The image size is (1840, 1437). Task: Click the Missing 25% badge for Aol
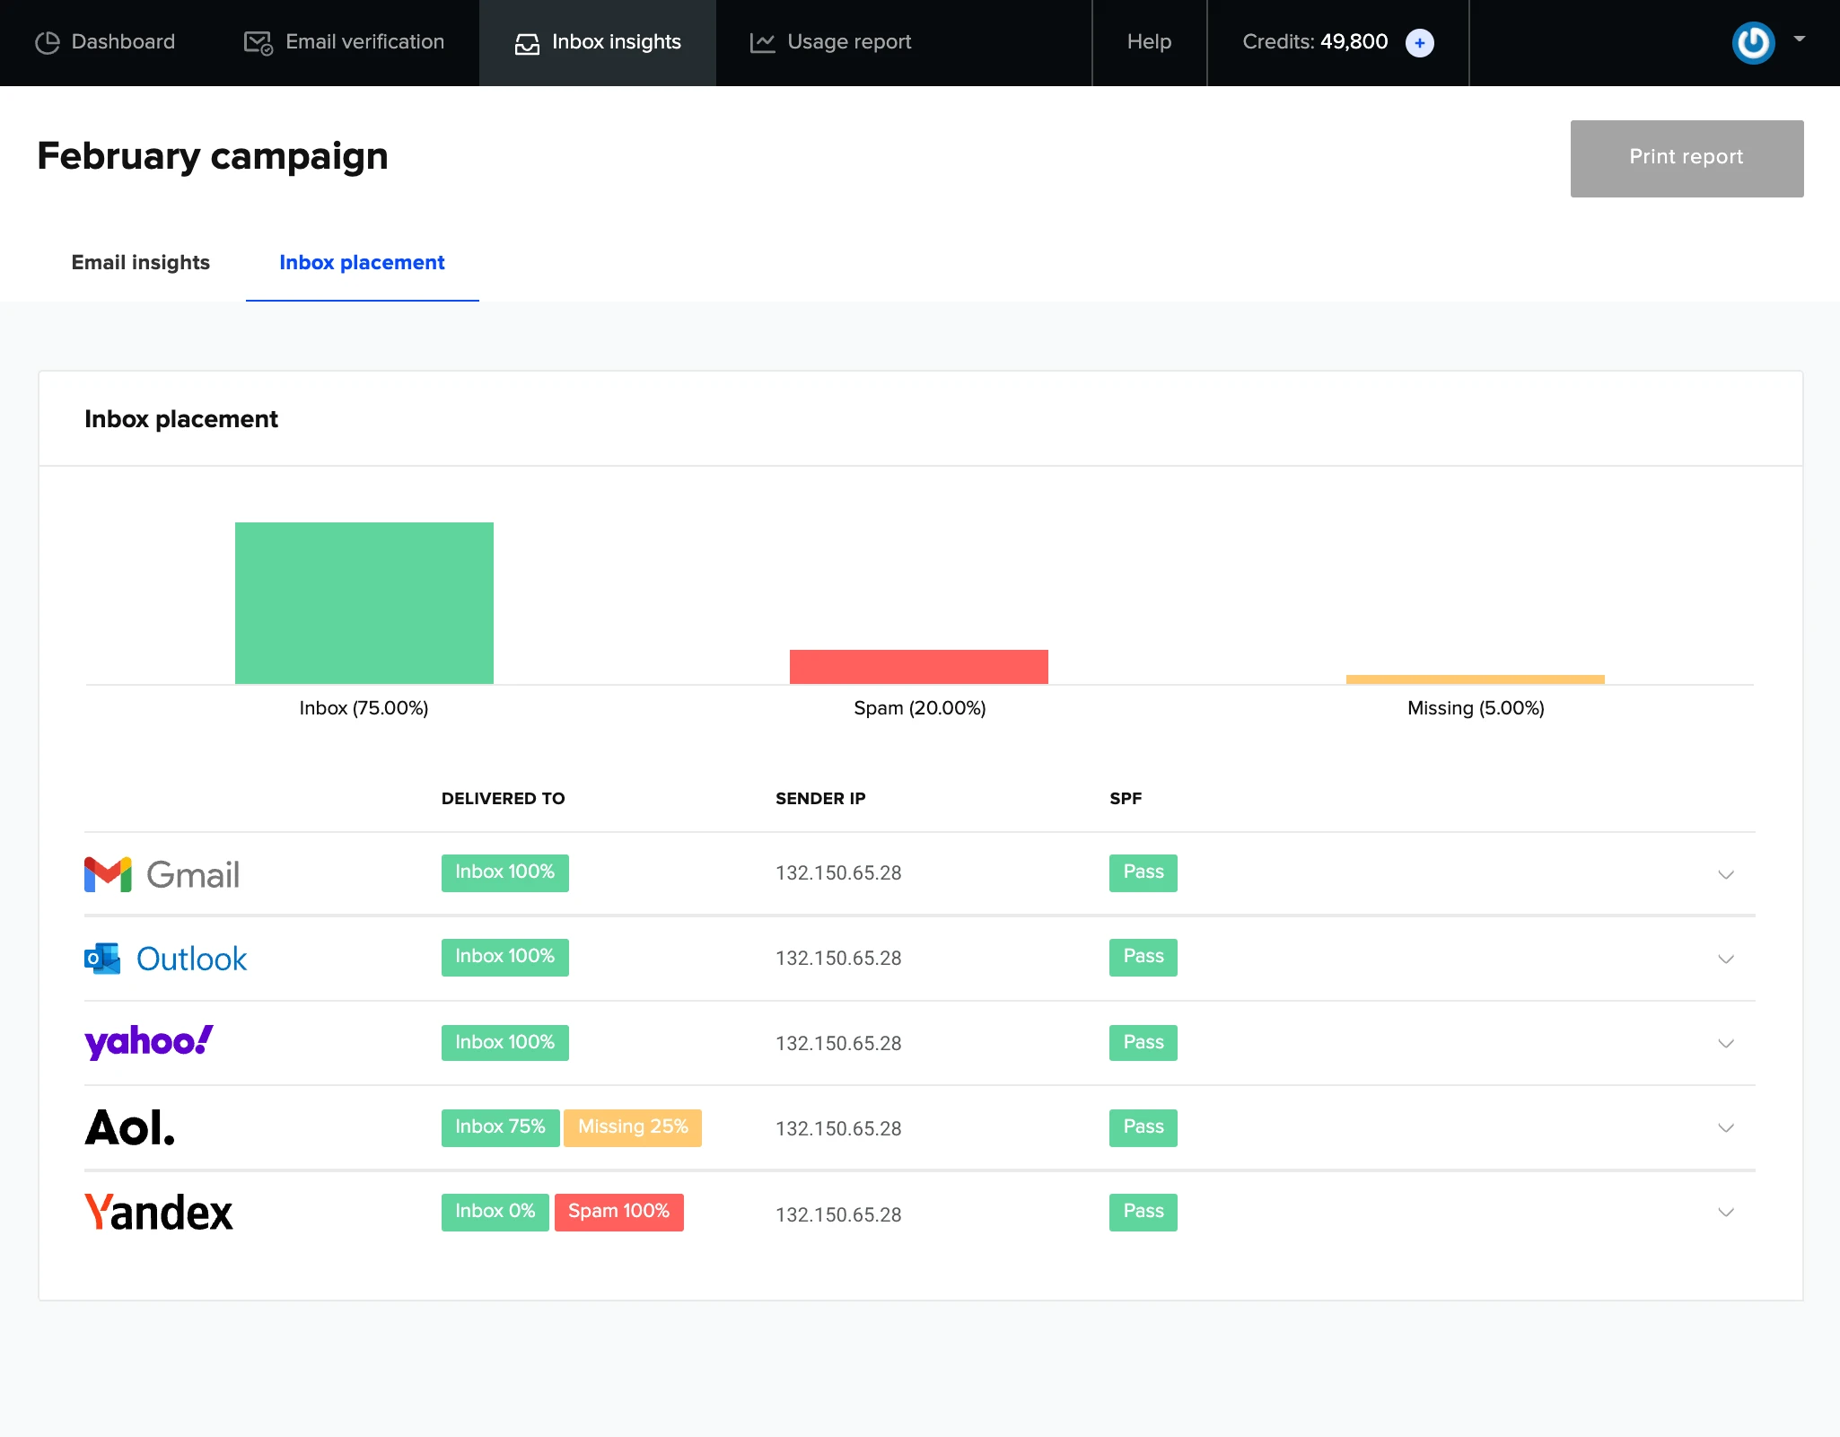coord(633,1127)
